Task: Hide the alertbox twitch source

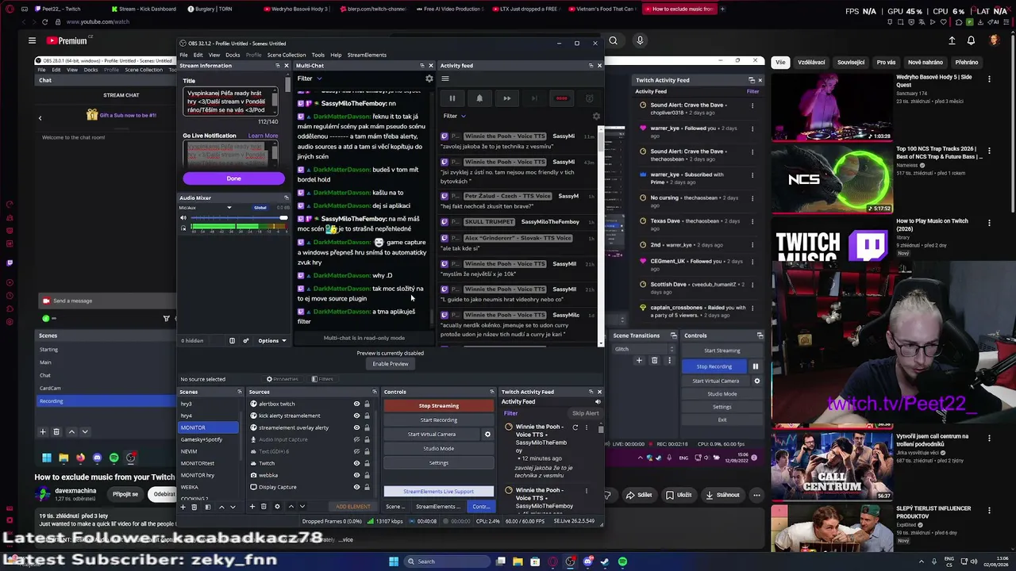Action: [x=356, y=404]
